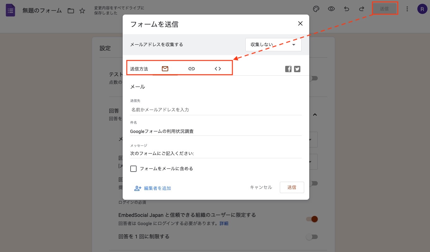Switch to the link send method tab
Screen dimensions: 430x252
click(x=192, y=69)
